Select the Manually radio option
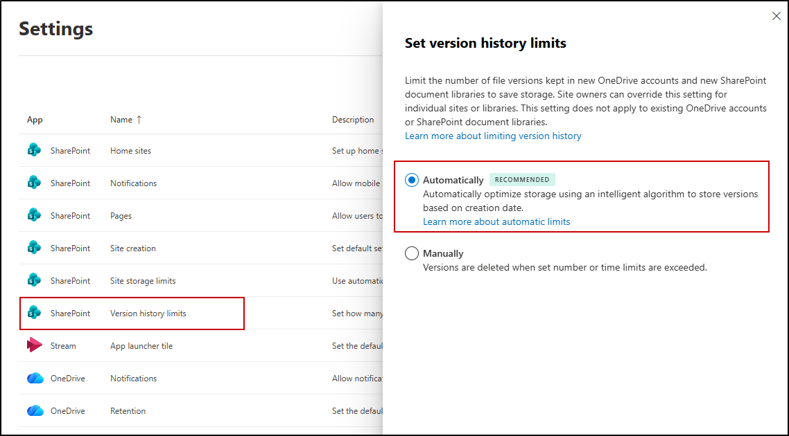 (412, 253)
